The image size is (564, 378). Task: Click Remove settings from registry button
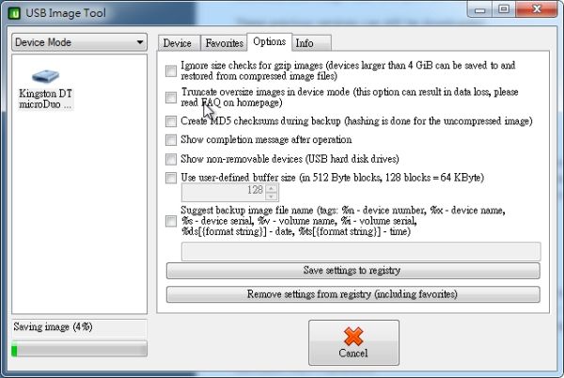(352, 294)
